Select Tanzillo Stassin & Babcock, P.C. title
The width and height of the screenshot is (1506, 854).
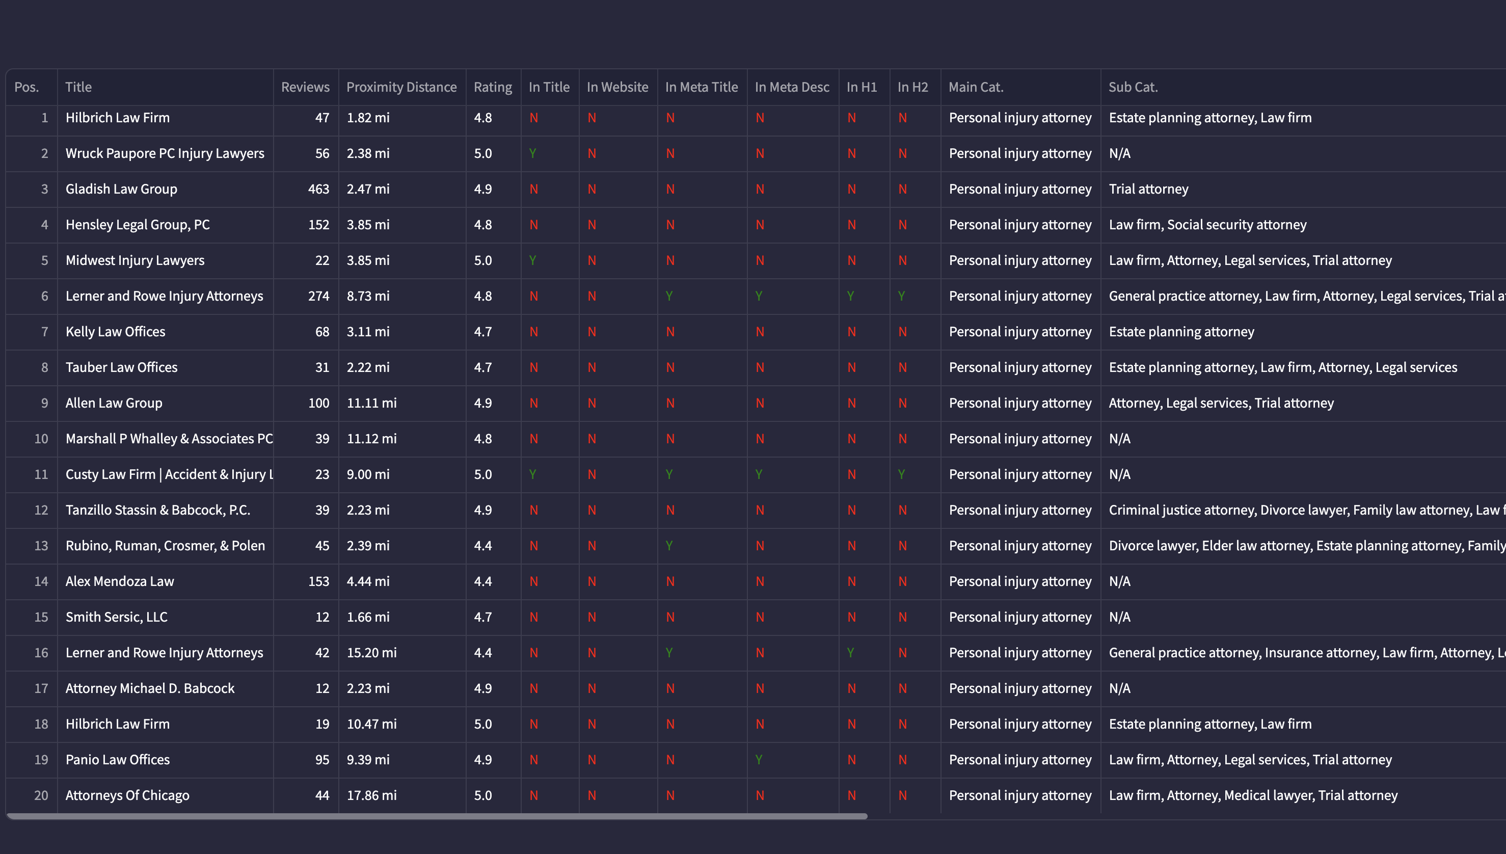158,510
